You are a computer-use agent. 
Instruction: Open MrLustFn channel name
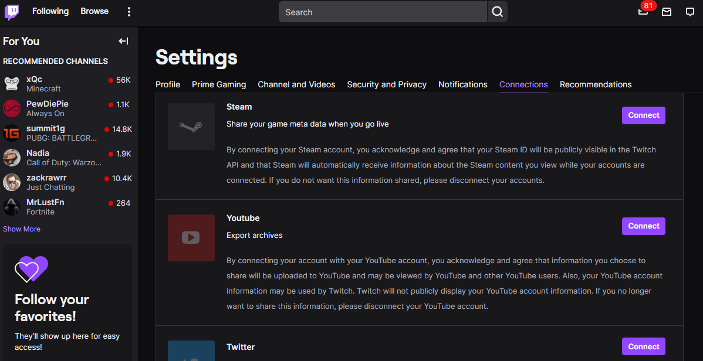(x=45, y=202)
